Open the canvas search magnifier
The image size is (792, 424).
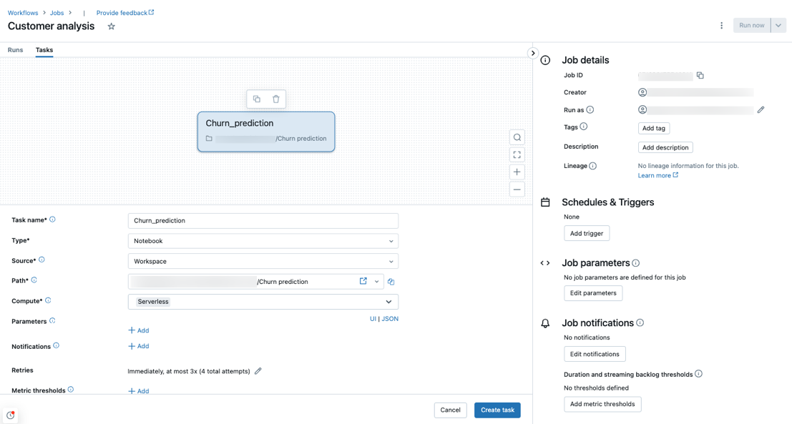point(517,137)
